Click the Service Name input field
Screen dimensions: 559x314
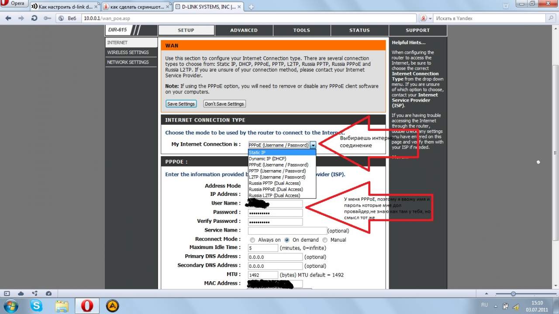click(x=287, y=231)
